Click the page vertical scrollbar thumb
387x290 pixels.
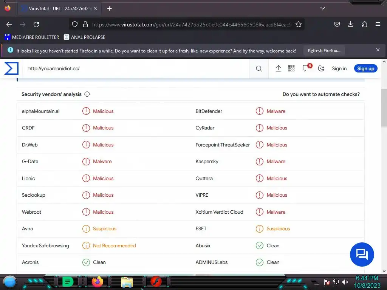point(384,108)
